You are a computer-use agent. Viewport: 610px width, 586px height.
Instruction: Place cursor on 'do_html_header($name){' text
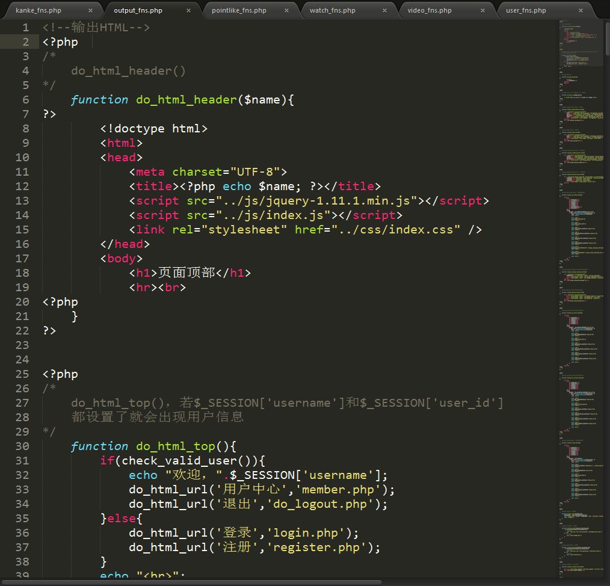215,100
